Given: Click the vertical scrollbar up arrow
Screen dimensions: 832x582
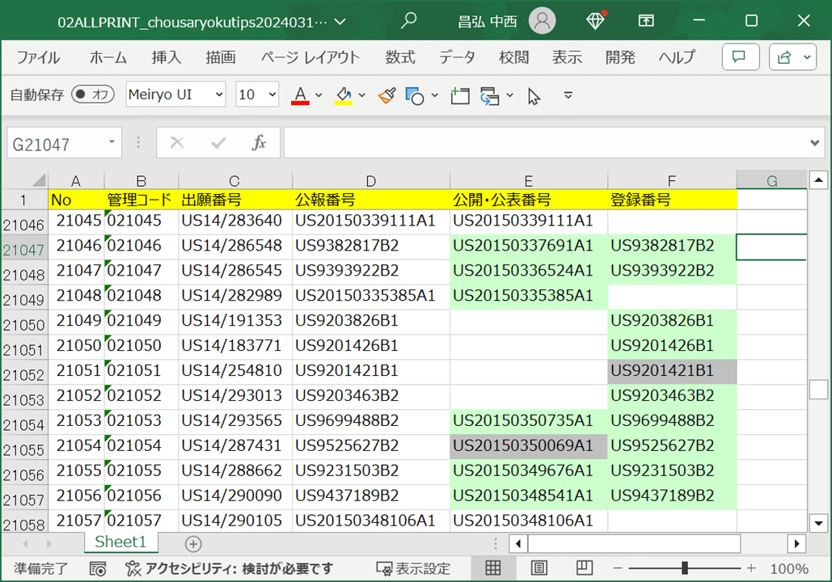Looking at the screenshot, I should 818,180.
